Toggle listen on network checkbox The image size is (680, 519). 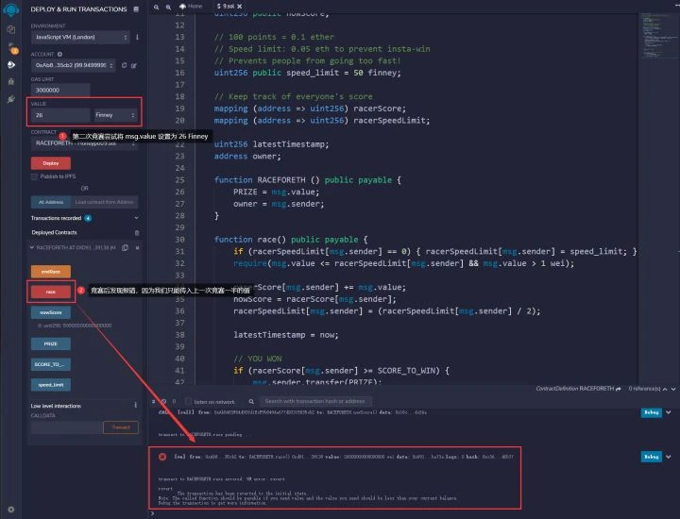click(189, 402)
